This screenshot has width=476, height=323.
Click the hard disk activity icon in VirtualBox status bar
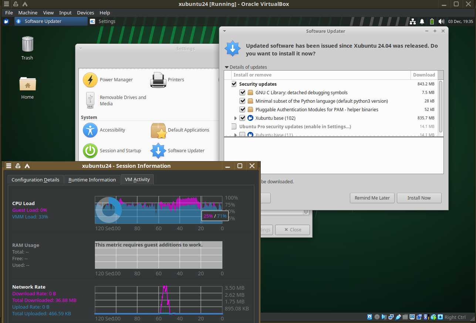click(x=369, y=317)
